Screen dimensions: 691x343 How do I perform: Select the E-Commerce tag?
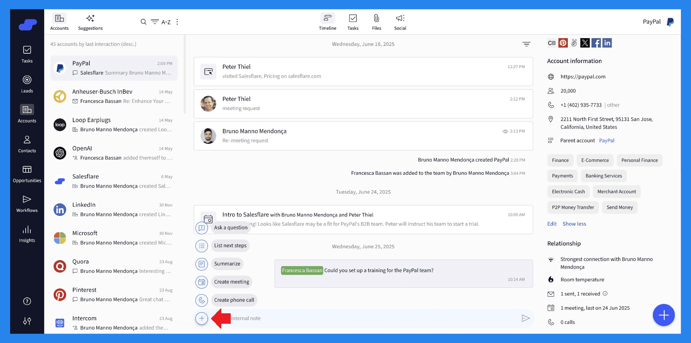tap(595, 161)
